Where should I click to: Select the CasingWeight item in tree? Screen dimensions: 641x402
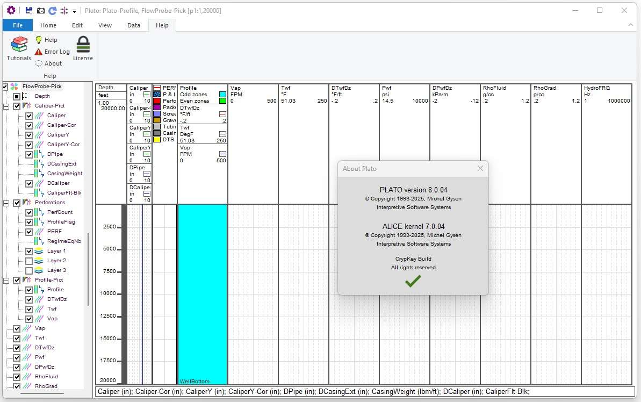64,174
